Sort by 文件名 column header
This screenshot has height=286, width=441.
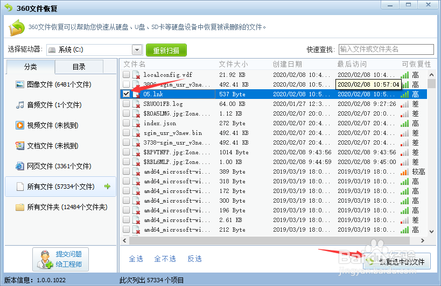[135, 65]
